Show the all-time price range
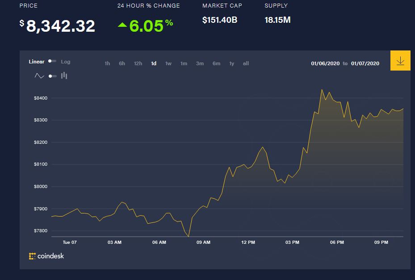415x280 pixels. (246, 63)
